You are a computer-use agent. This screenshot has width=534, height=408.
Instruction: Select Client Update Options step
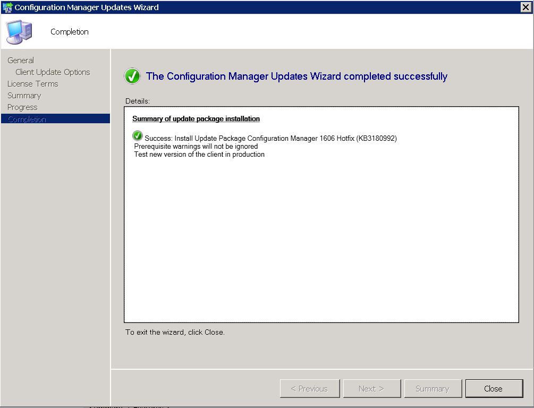[x=53, y=72]
